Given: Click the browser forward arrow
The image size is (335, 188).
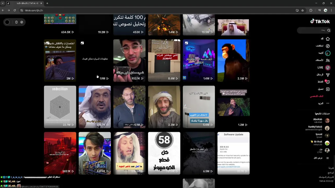Looking at the screenshot, I should [9, 10].
